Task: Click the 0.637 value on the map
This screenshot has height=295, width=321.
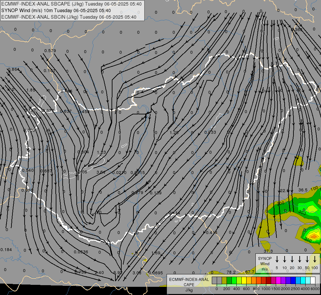Action: (x=66, y=111)
